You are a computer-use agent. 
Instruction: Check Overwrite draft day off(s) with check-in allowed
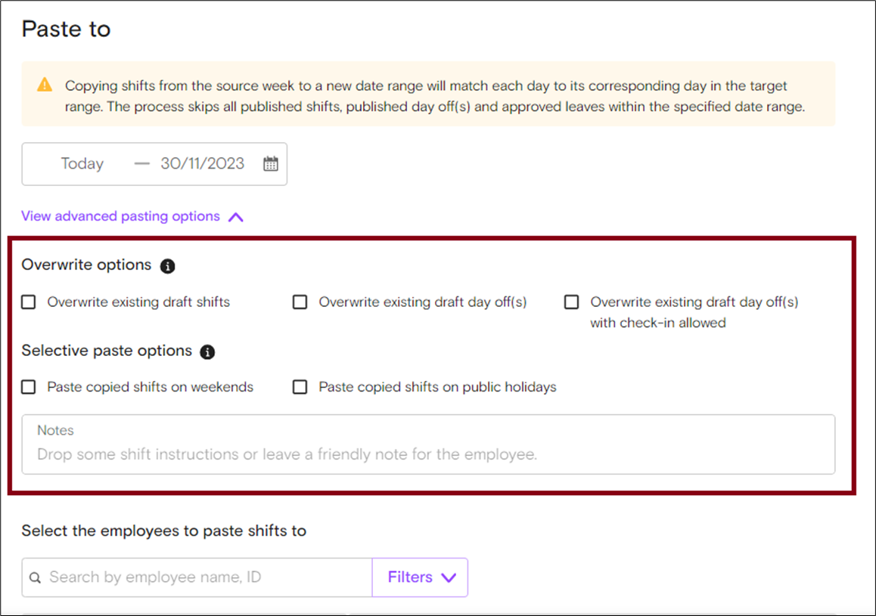coord(572,302)
